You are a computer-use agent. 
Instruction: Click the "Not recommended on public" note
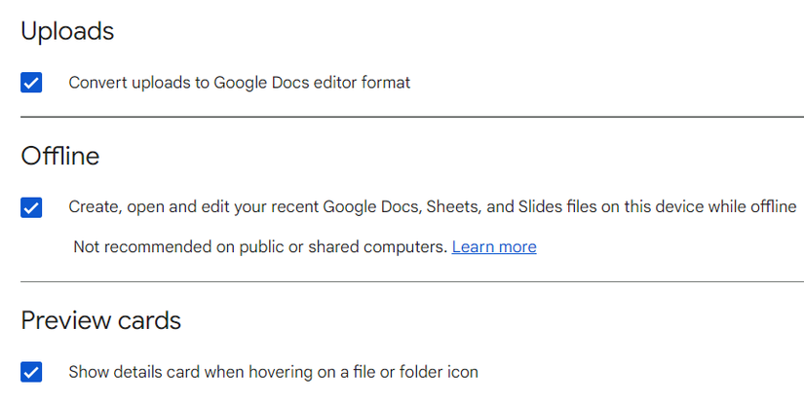click(260, 247)
